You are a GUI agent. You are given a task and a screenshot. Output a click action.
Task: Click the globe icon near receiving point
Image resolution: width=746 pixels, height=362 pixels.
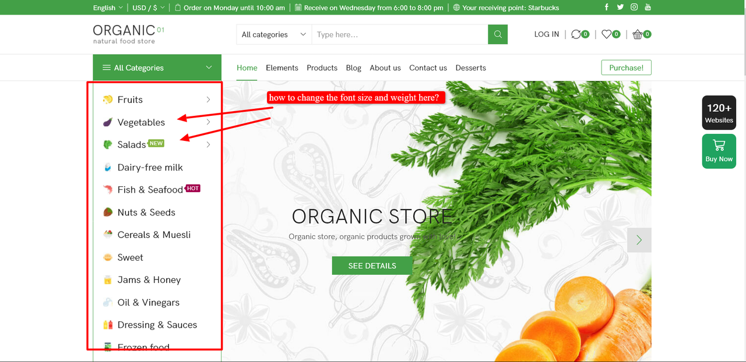[456, 8]
